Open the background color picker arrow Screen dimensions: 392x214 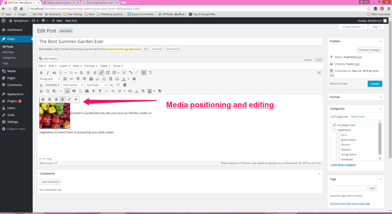[x=154, y=91]
